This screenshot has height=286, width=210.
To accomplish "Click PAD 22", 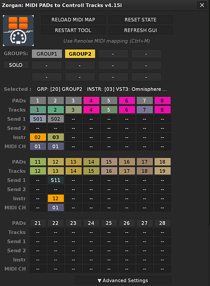I will tap(56, 223).
